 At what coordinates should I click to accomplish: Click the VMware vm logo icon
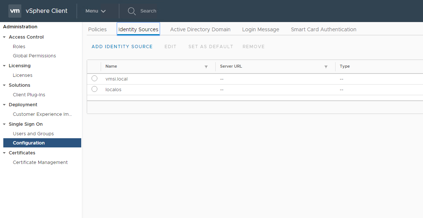(15, 11)
